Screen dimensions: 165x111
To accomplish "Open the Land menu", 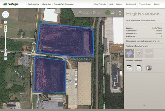I will point(111,4).
